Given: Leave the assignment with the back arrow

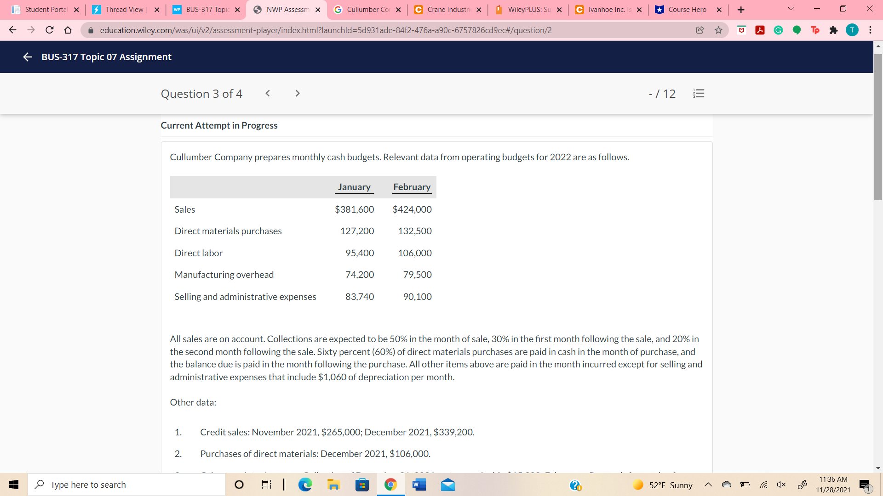Looking at the screenshot, I should pyautogui.click(x=27, y=57).
